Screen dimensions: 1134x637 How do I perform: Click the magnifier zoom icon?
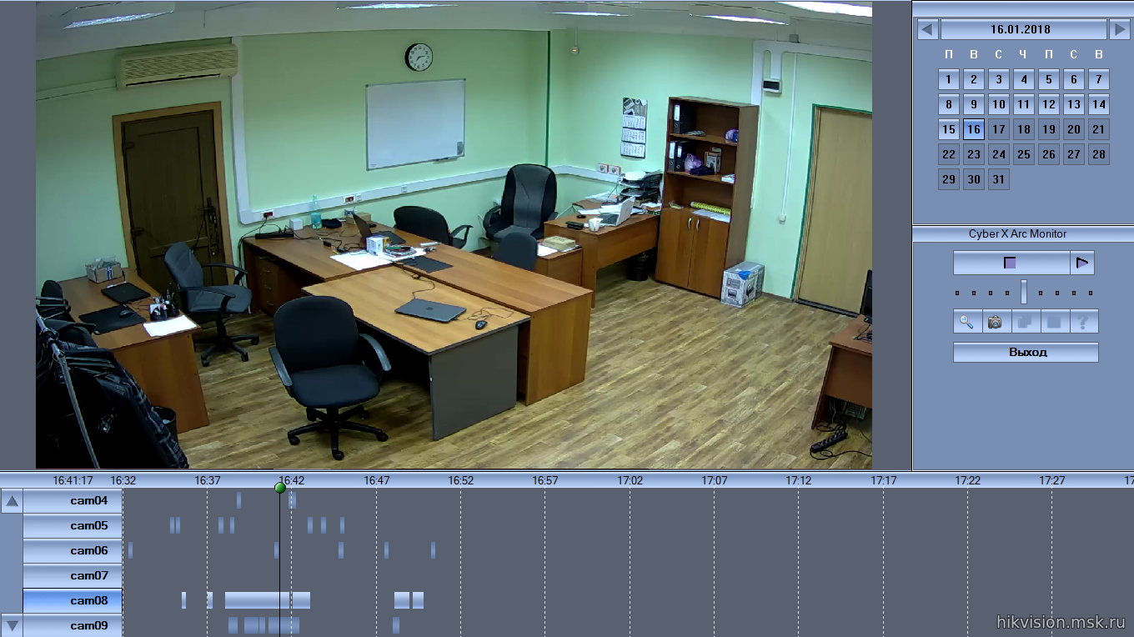pos(967,322)
